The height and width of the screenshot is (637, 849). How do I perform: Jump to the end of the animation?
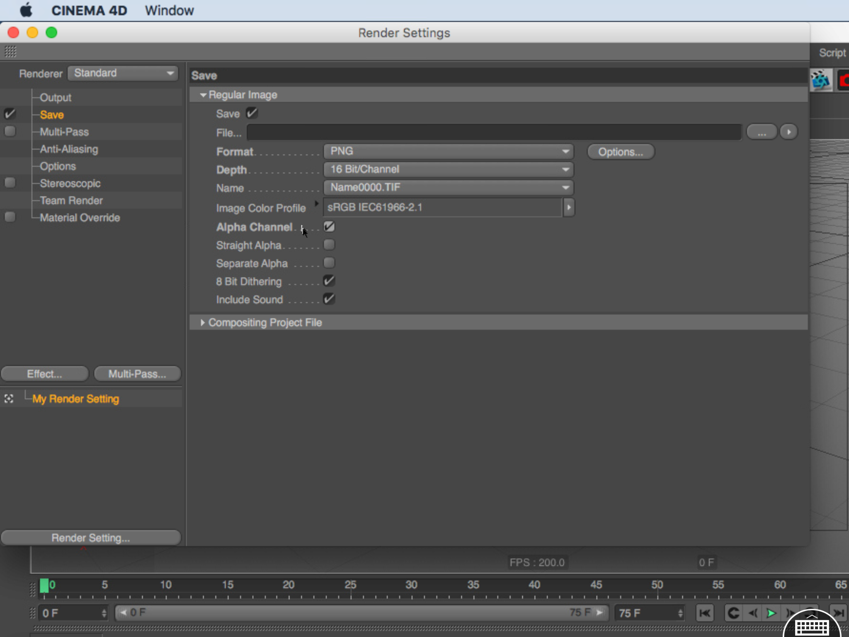pyautogui.click(x=839, y=613)
